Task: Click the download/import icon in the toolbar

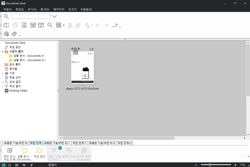Action: [x=24, y=25]
